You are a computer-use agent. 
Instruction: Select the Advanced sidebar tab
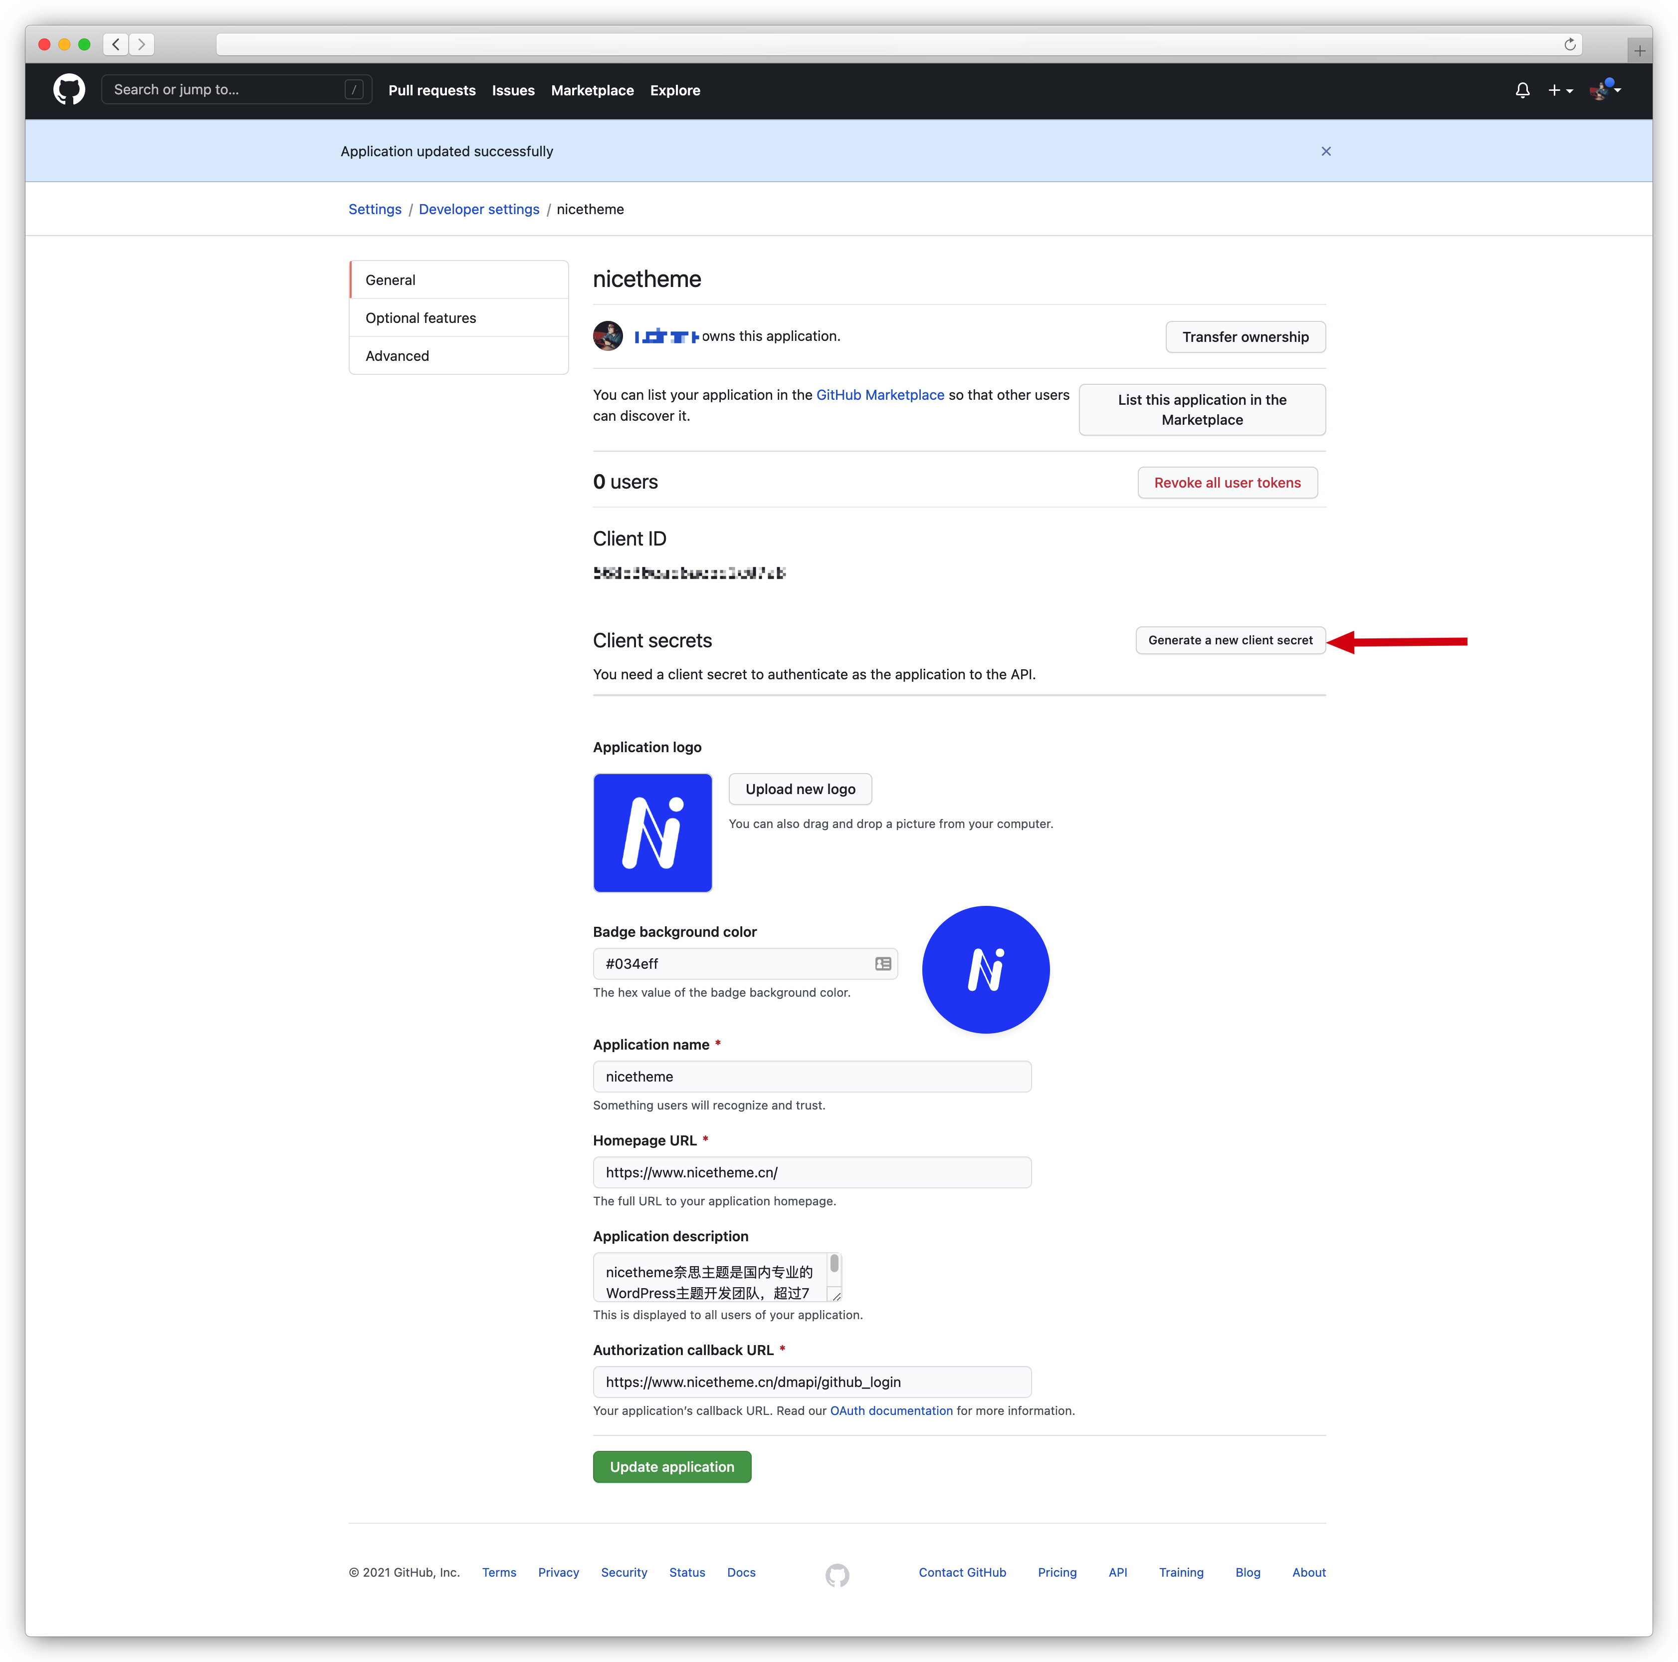point(458,355)
